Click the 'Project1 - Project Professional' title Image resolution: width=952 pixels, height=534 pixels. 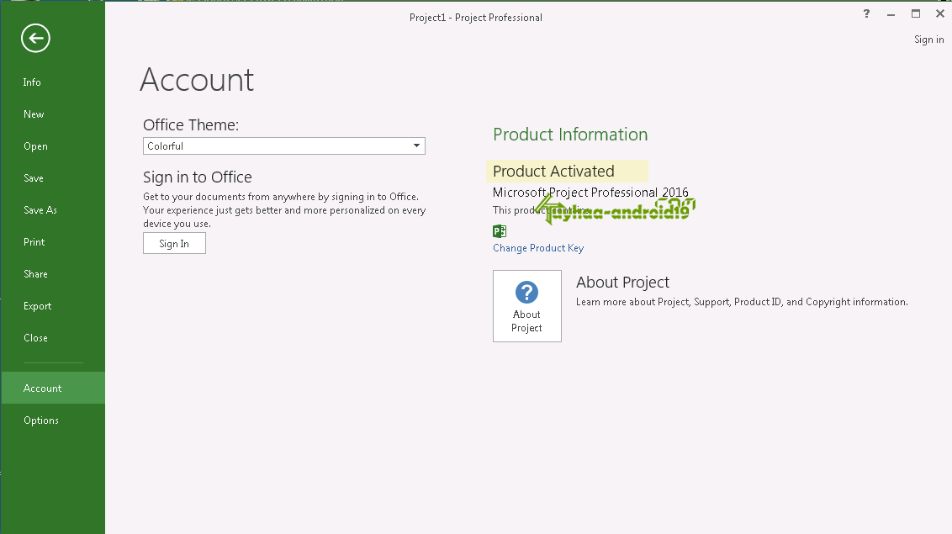point(475,18)
